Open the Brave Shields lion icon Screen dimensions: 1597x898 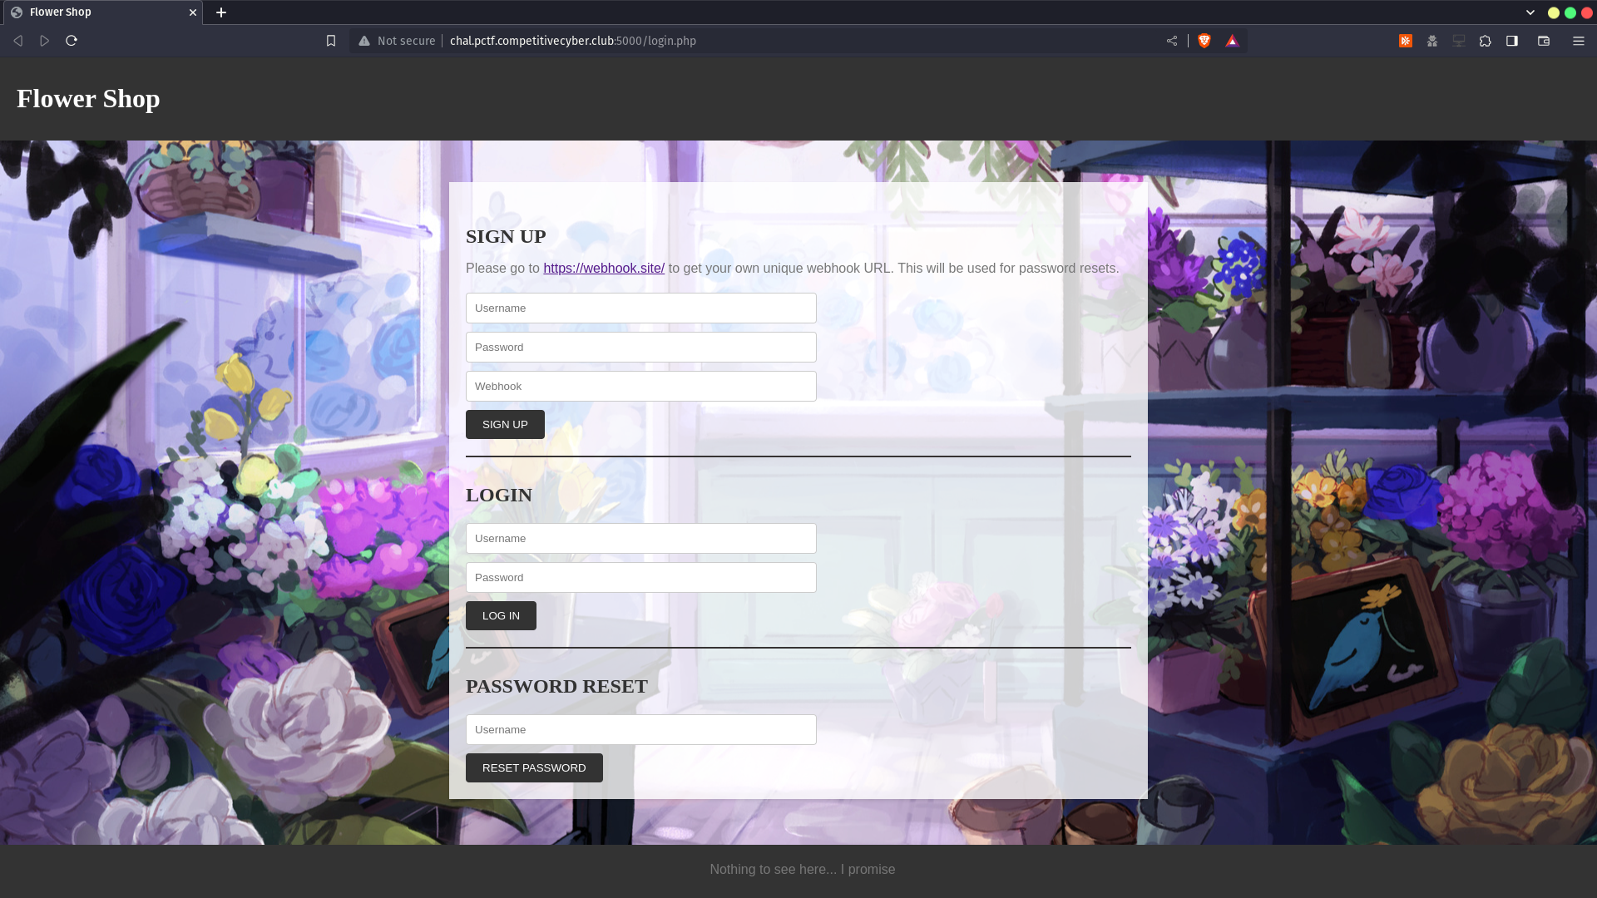1204,41
